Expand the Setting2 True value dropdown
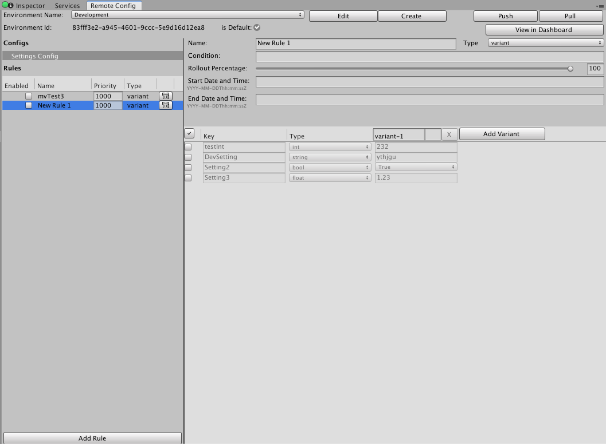Image resolution: width=606 pixels, height=444 pixels. coord(416,167)
